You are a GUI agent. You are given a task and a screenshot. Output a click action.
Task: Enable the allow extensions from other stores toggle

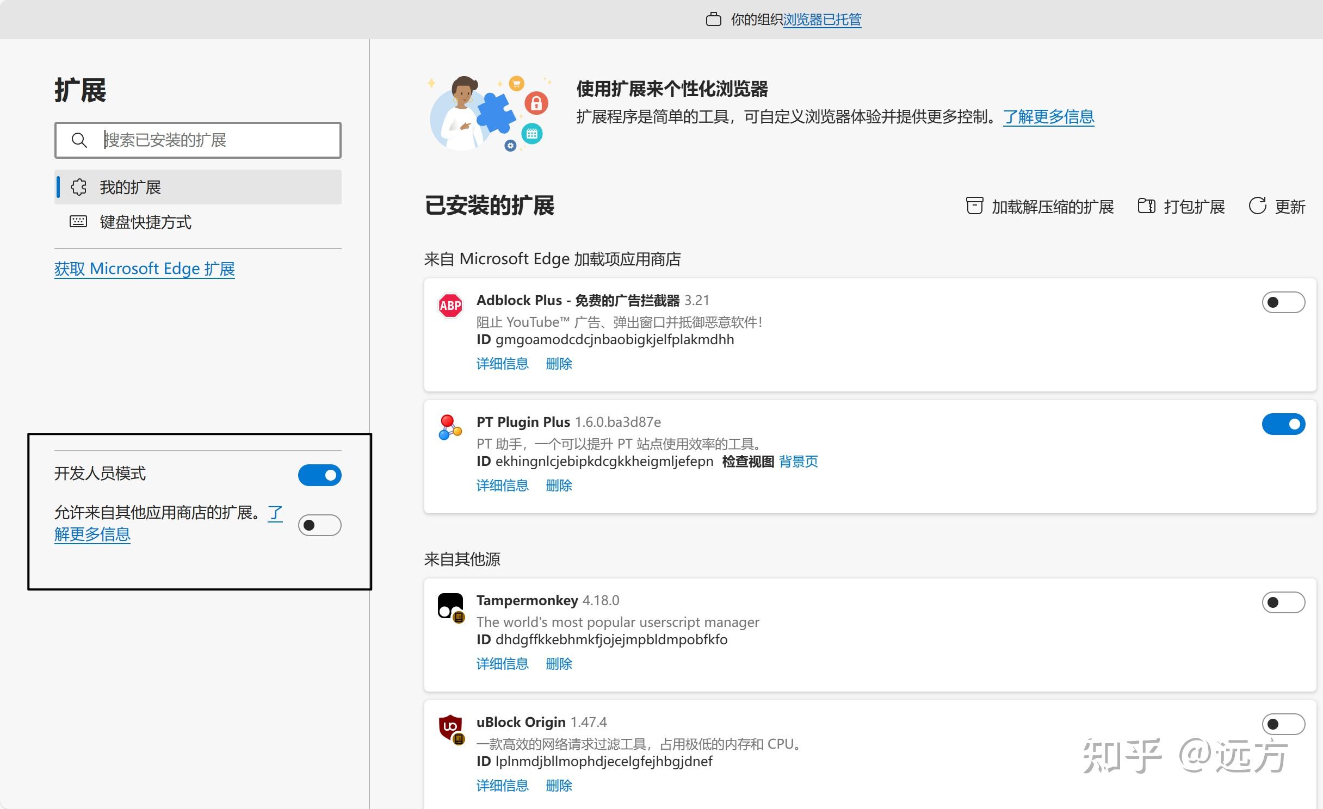[x=320, y=525]
